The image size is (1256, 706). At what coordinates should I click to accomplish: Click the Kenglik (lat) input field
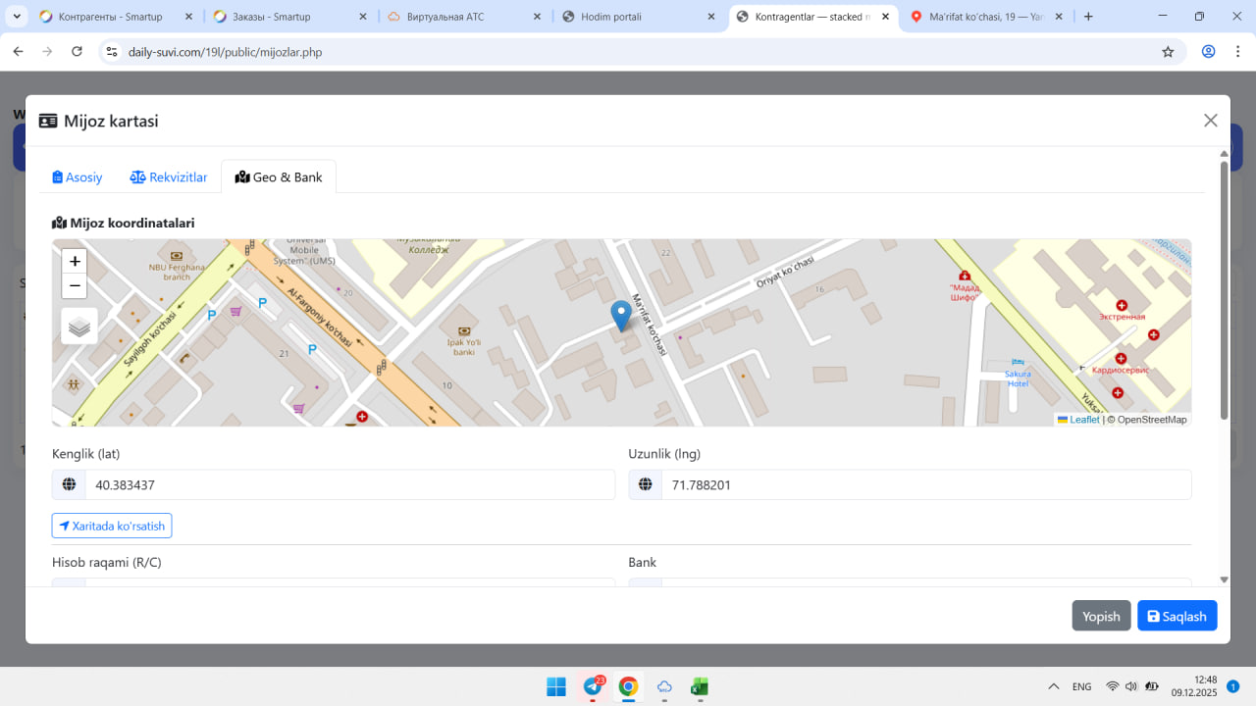(349, 485)
